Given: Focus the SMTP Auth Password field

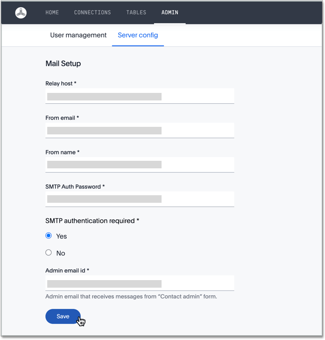Looking at the screenshot, I should (x=140, y=199).
